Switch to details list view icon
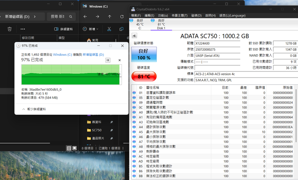This screenshot has height=180, width=298. [x=69, y=148]
